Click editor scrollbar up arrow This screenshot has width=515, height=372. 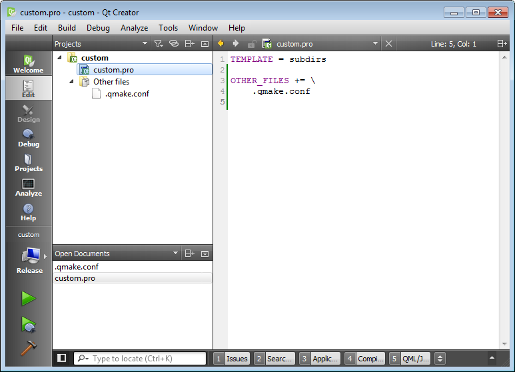[504, 57]
